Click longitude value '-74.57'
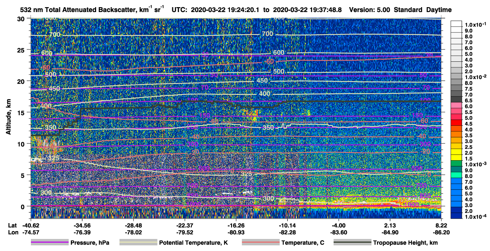 [x=31, y=233]
